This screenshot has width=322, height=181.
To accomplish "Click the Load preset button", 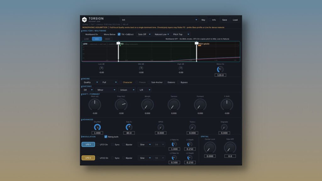I will click(235, 20).
